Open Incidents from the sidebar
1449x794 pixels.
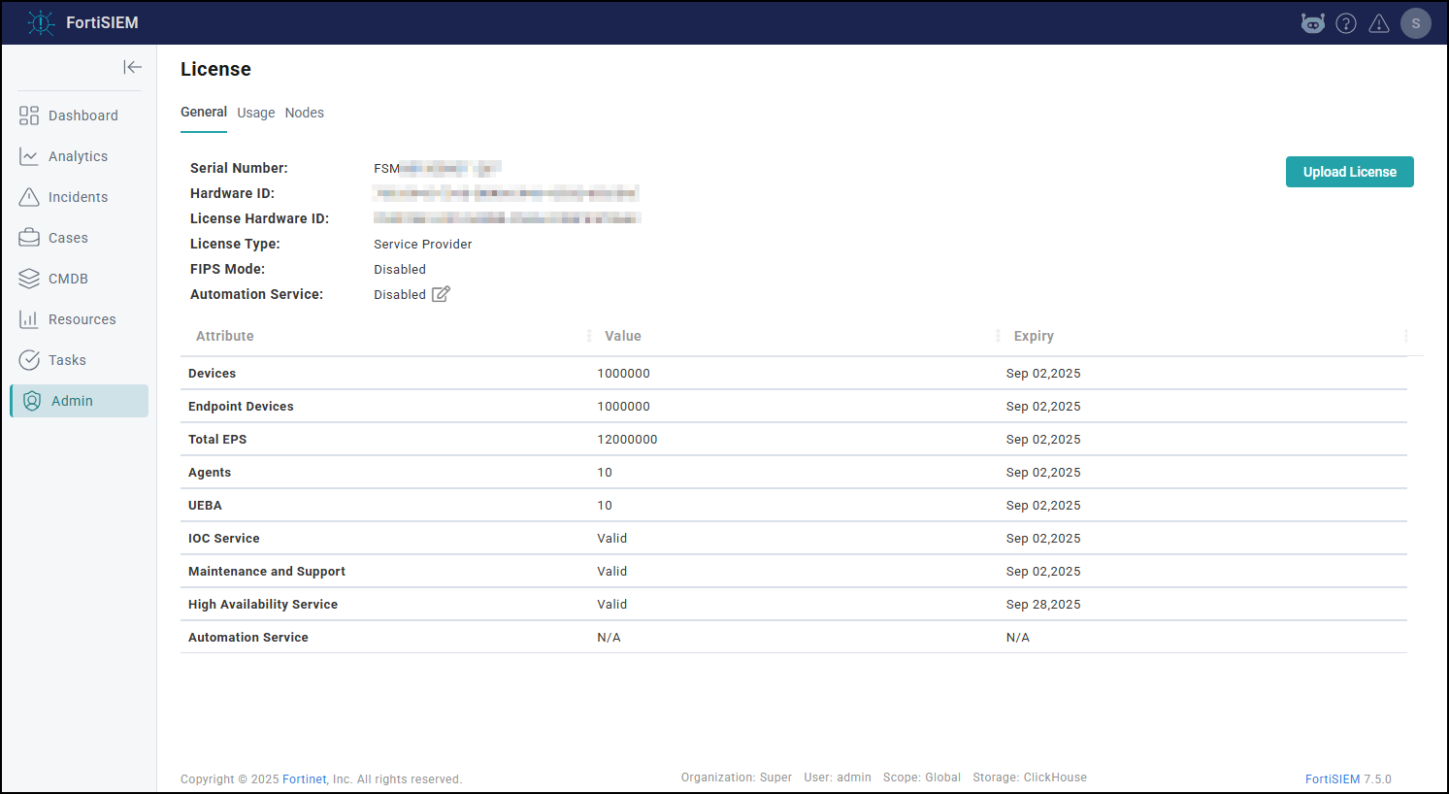tap(80, 197)
